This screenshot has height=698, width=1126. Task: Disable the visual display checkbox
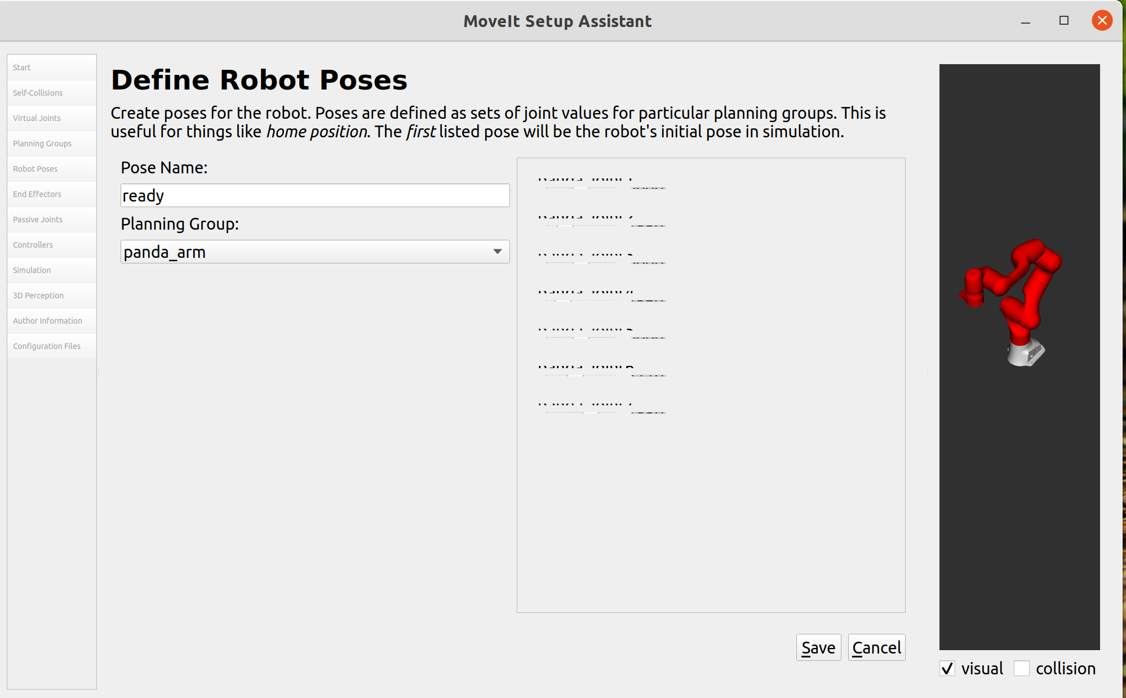(947, 668)
